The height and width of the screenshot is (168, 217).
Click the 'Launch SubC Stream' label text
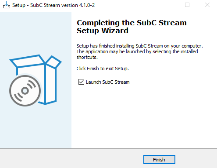[x=108, y=82]
